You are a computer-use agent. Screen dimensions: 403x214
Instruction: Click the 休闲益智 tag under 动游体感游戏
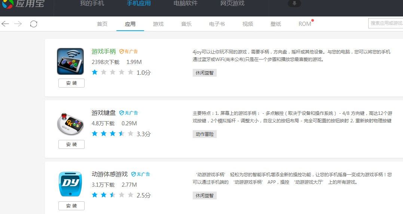click(205, 196)
